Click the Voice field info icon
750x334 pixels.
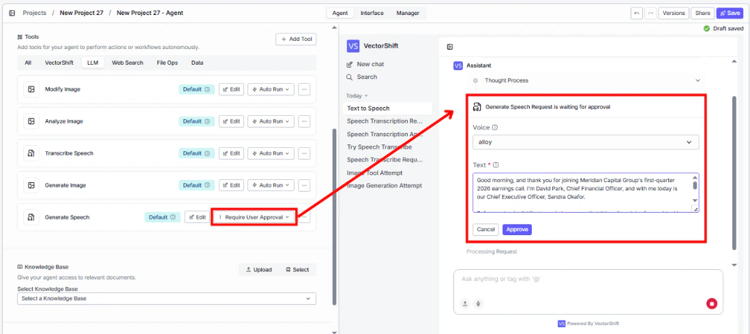494,127
